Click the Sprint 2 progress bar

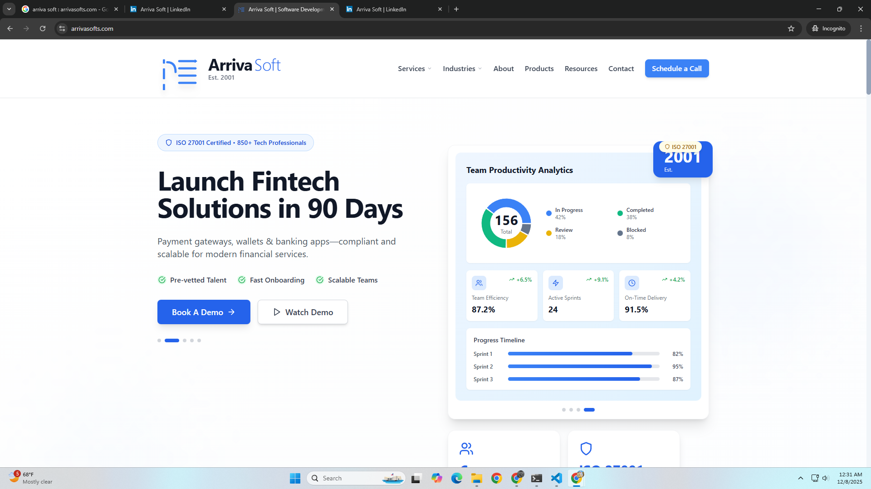click(x=583, y=366)
